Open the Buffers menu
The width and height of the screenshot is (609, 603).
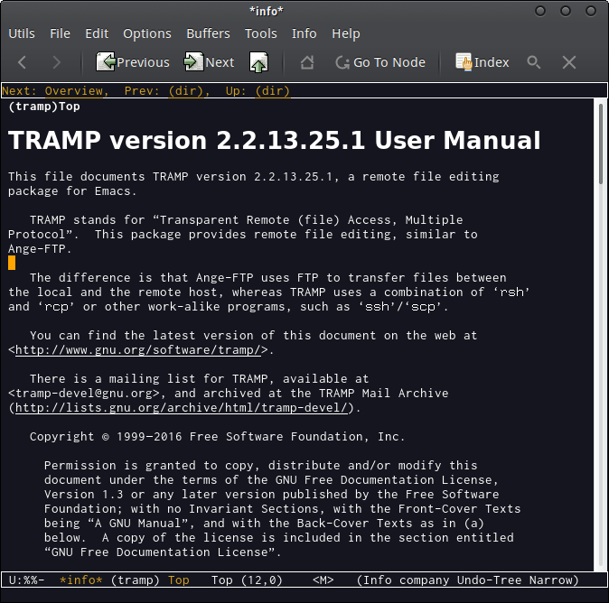tap(208, 33)
